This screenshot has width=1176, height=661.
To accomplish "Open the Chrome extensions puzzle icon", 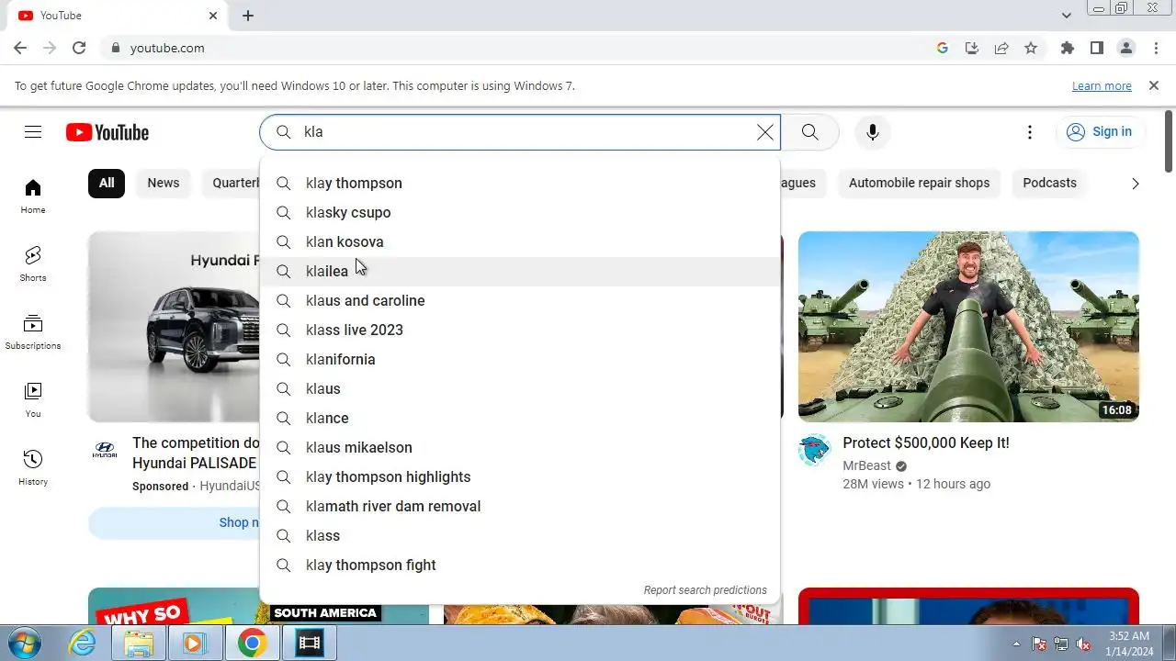I will 1067,48.
